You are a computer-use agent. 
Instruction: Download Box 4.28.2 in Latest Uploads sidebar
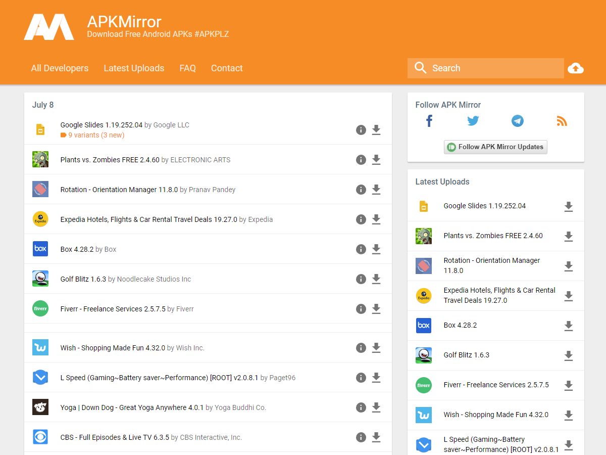coord(569,326)
